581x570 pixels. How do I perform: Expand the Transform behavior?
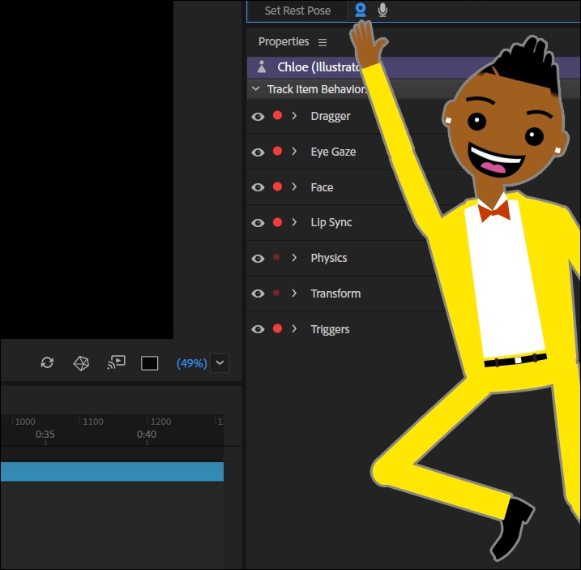click(x=294, y=293)
